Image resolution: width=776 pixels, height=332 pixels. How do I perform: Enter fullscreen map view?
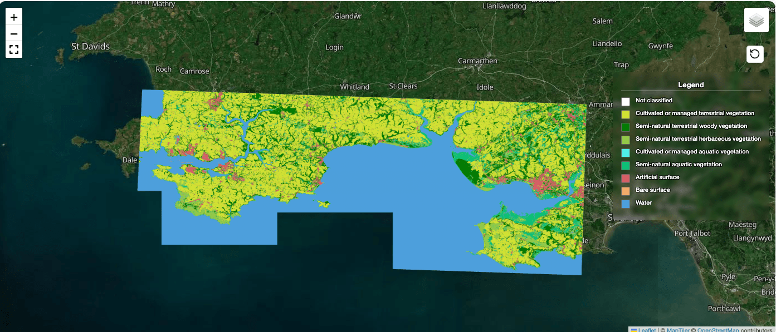pyautogui.click(x=14, y=50)
